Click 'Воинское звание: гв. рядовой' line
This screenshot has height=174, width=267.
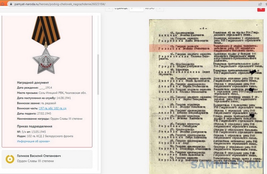pyautogui.click(x=36, y=103)
